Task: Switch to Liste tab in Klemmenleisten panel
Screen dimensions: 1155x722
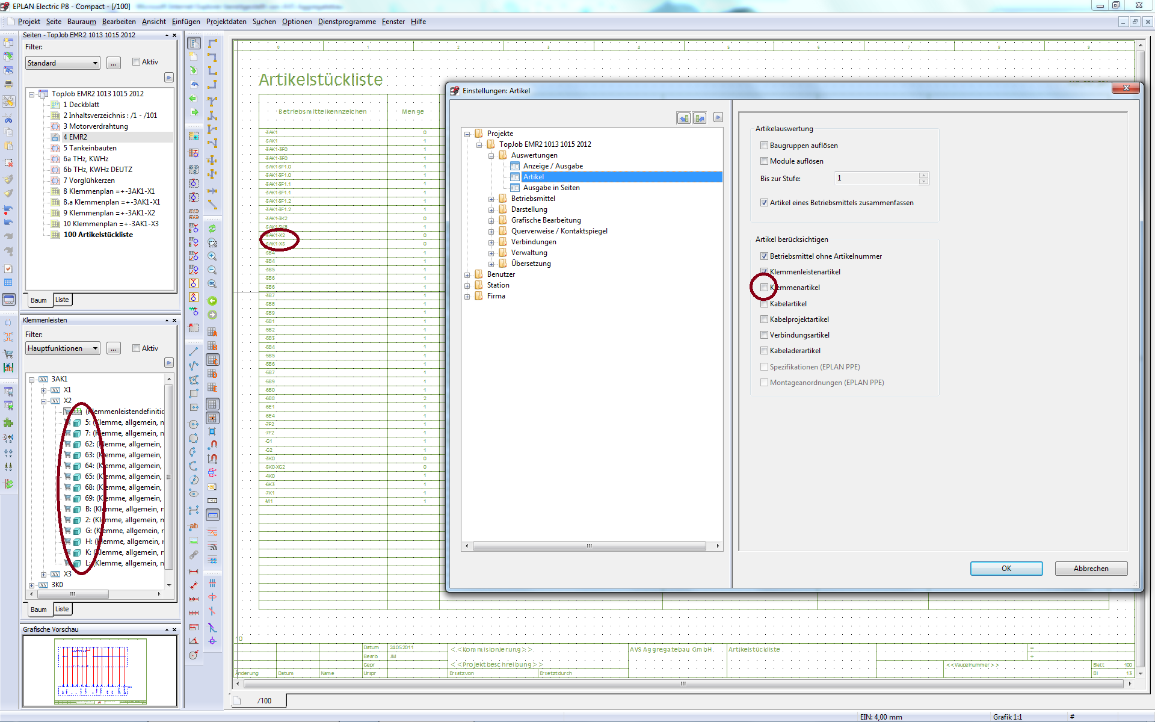Action: pyautogui.click(x=62, y=609)
